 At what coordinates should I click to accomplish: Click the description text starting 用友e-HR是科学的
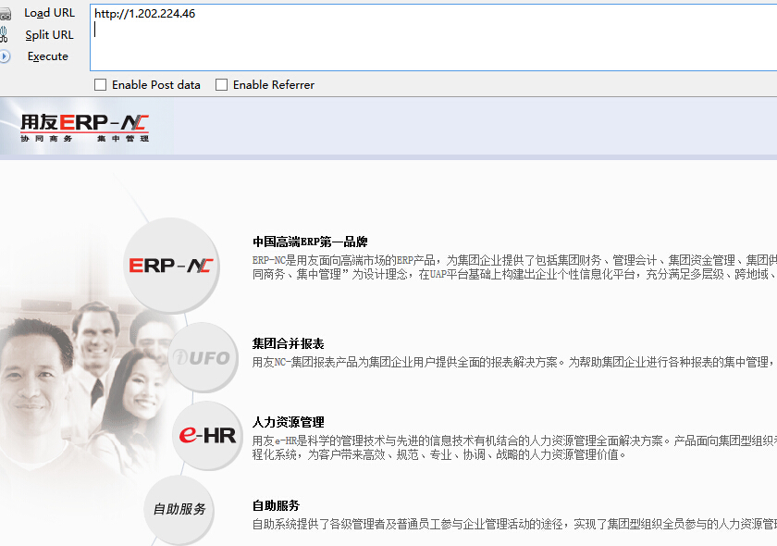pyautogui.click(x=514, y=447)
